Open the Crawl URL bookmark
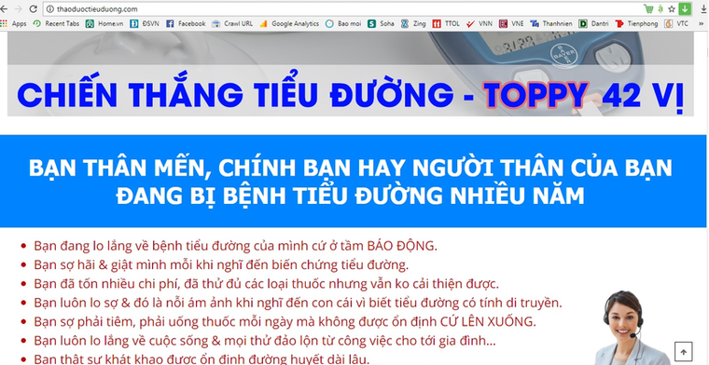Image resolution: width=709 pixels, height=365 pixels. point(232,23)
